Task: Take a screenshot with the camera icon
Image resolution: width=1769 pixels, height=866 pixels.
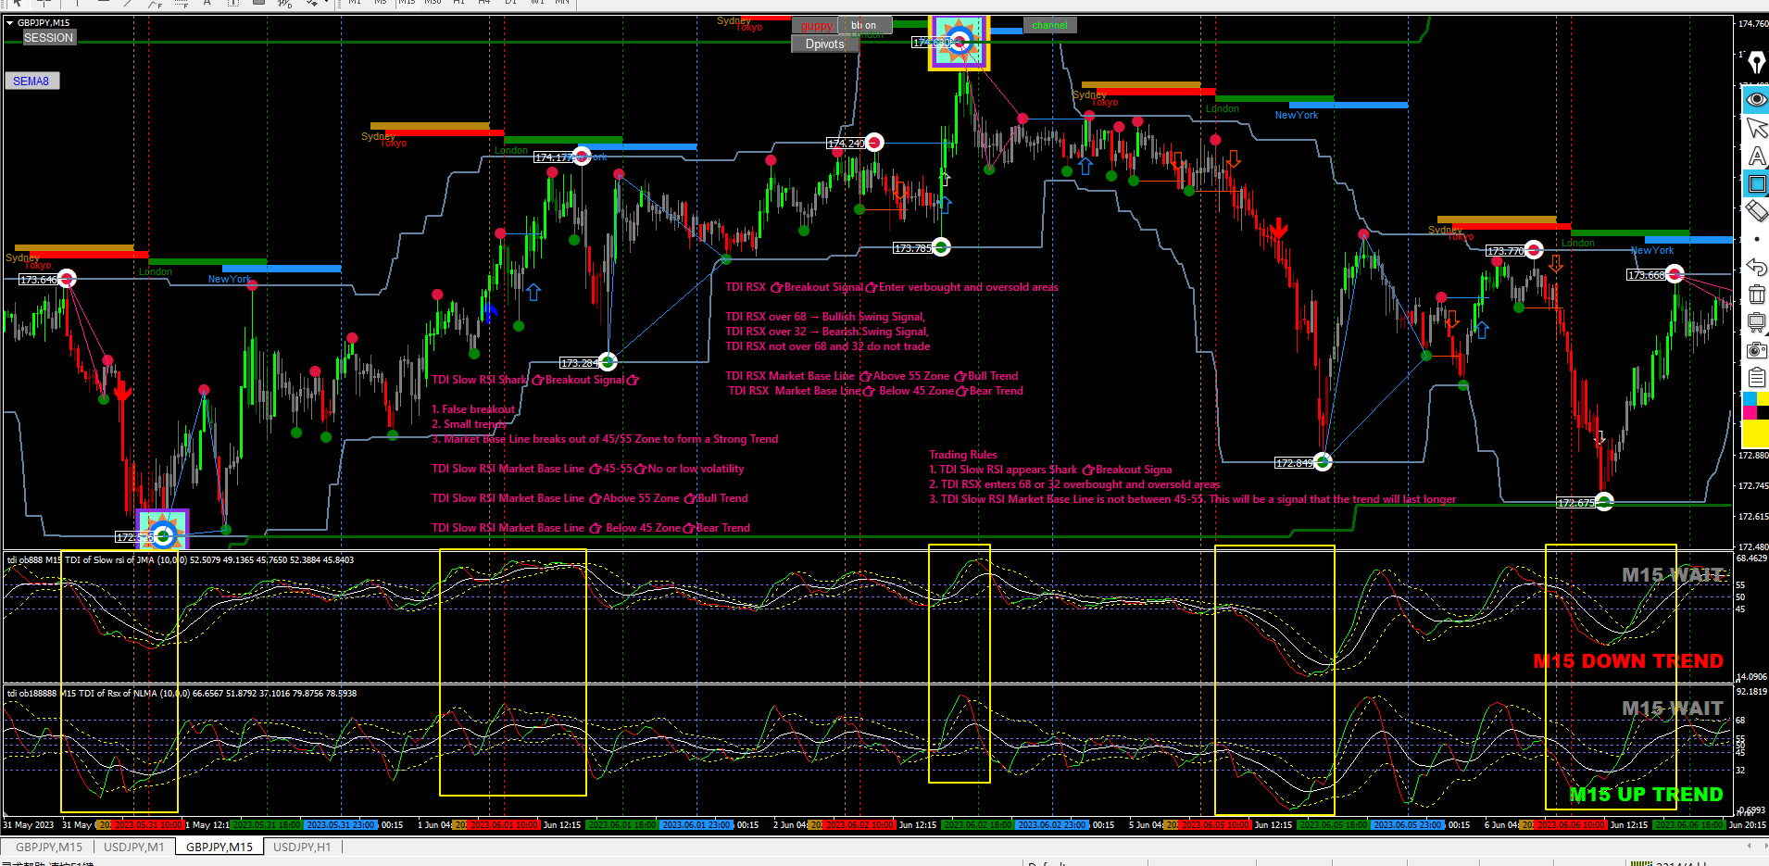Action: [x=1756, y=350]
